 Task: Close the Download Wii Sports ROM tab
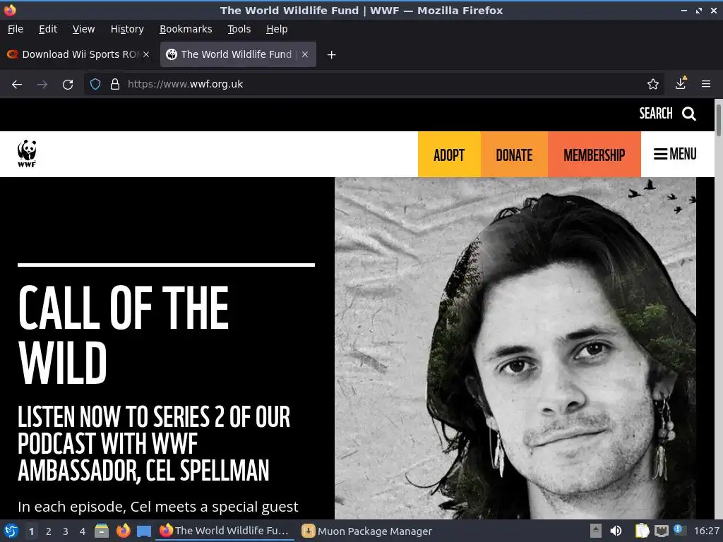146,54
